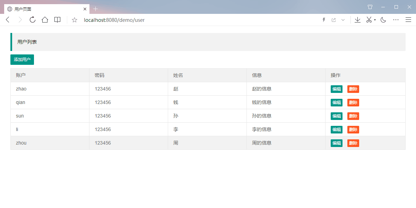Viewport: 416px width, 208px height.
Task: Click the lightning bolt speed mode icon
Action: (x=324, y=20)
